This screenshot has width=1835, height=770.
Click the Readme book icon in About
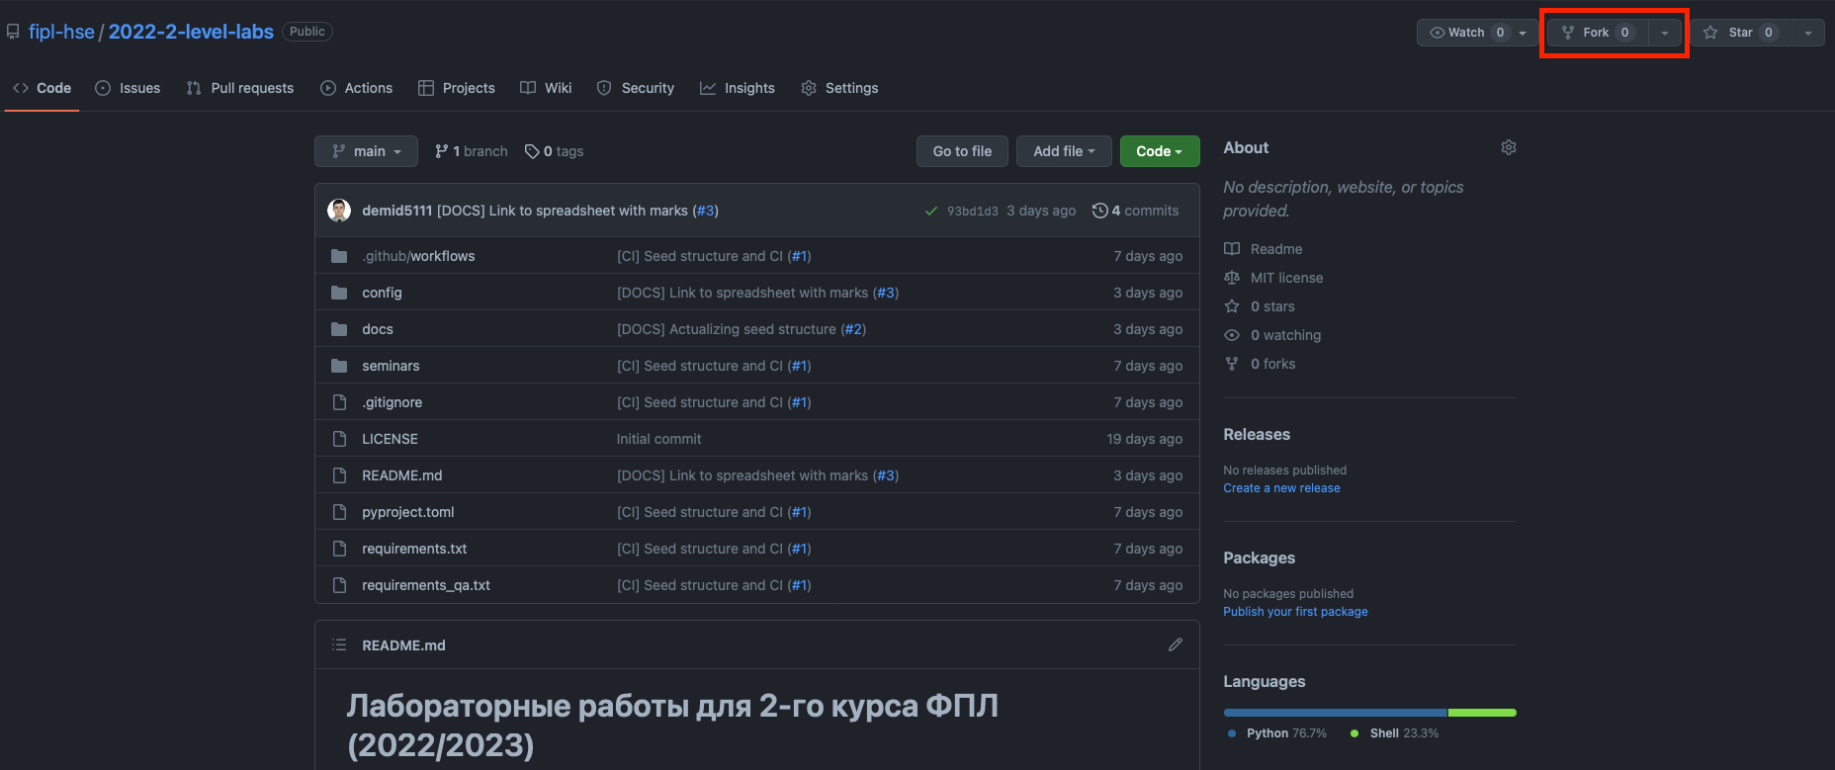click(1232, 249)
